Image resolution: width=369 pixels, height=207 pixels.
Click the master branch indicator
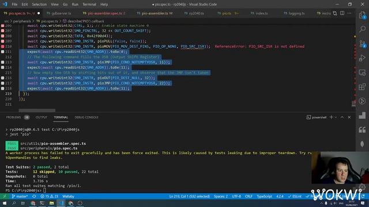click(x=20, y=196)
